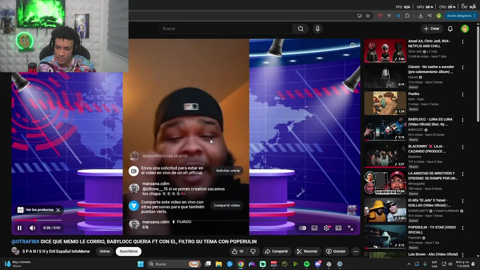Click the YouTube search magnifier button
Image resolution: width=480 pixels, height=270 pixels.
point(301,28)
